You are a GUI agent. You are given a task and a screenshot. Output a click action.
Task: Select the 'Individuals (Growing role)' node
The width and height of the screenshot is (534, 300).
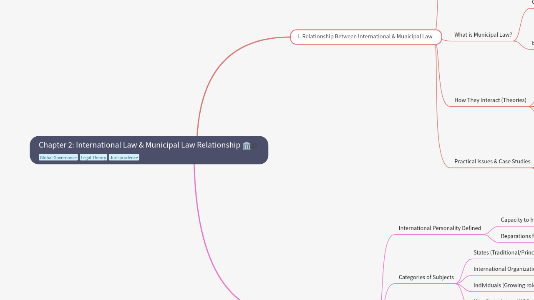coord(503,285)
